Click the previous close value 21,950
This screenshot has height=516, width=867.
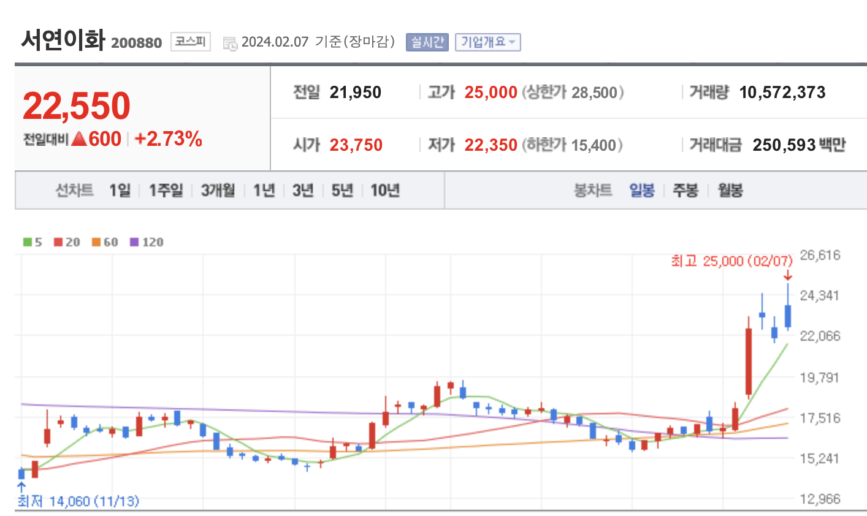[x=356, y=93]
